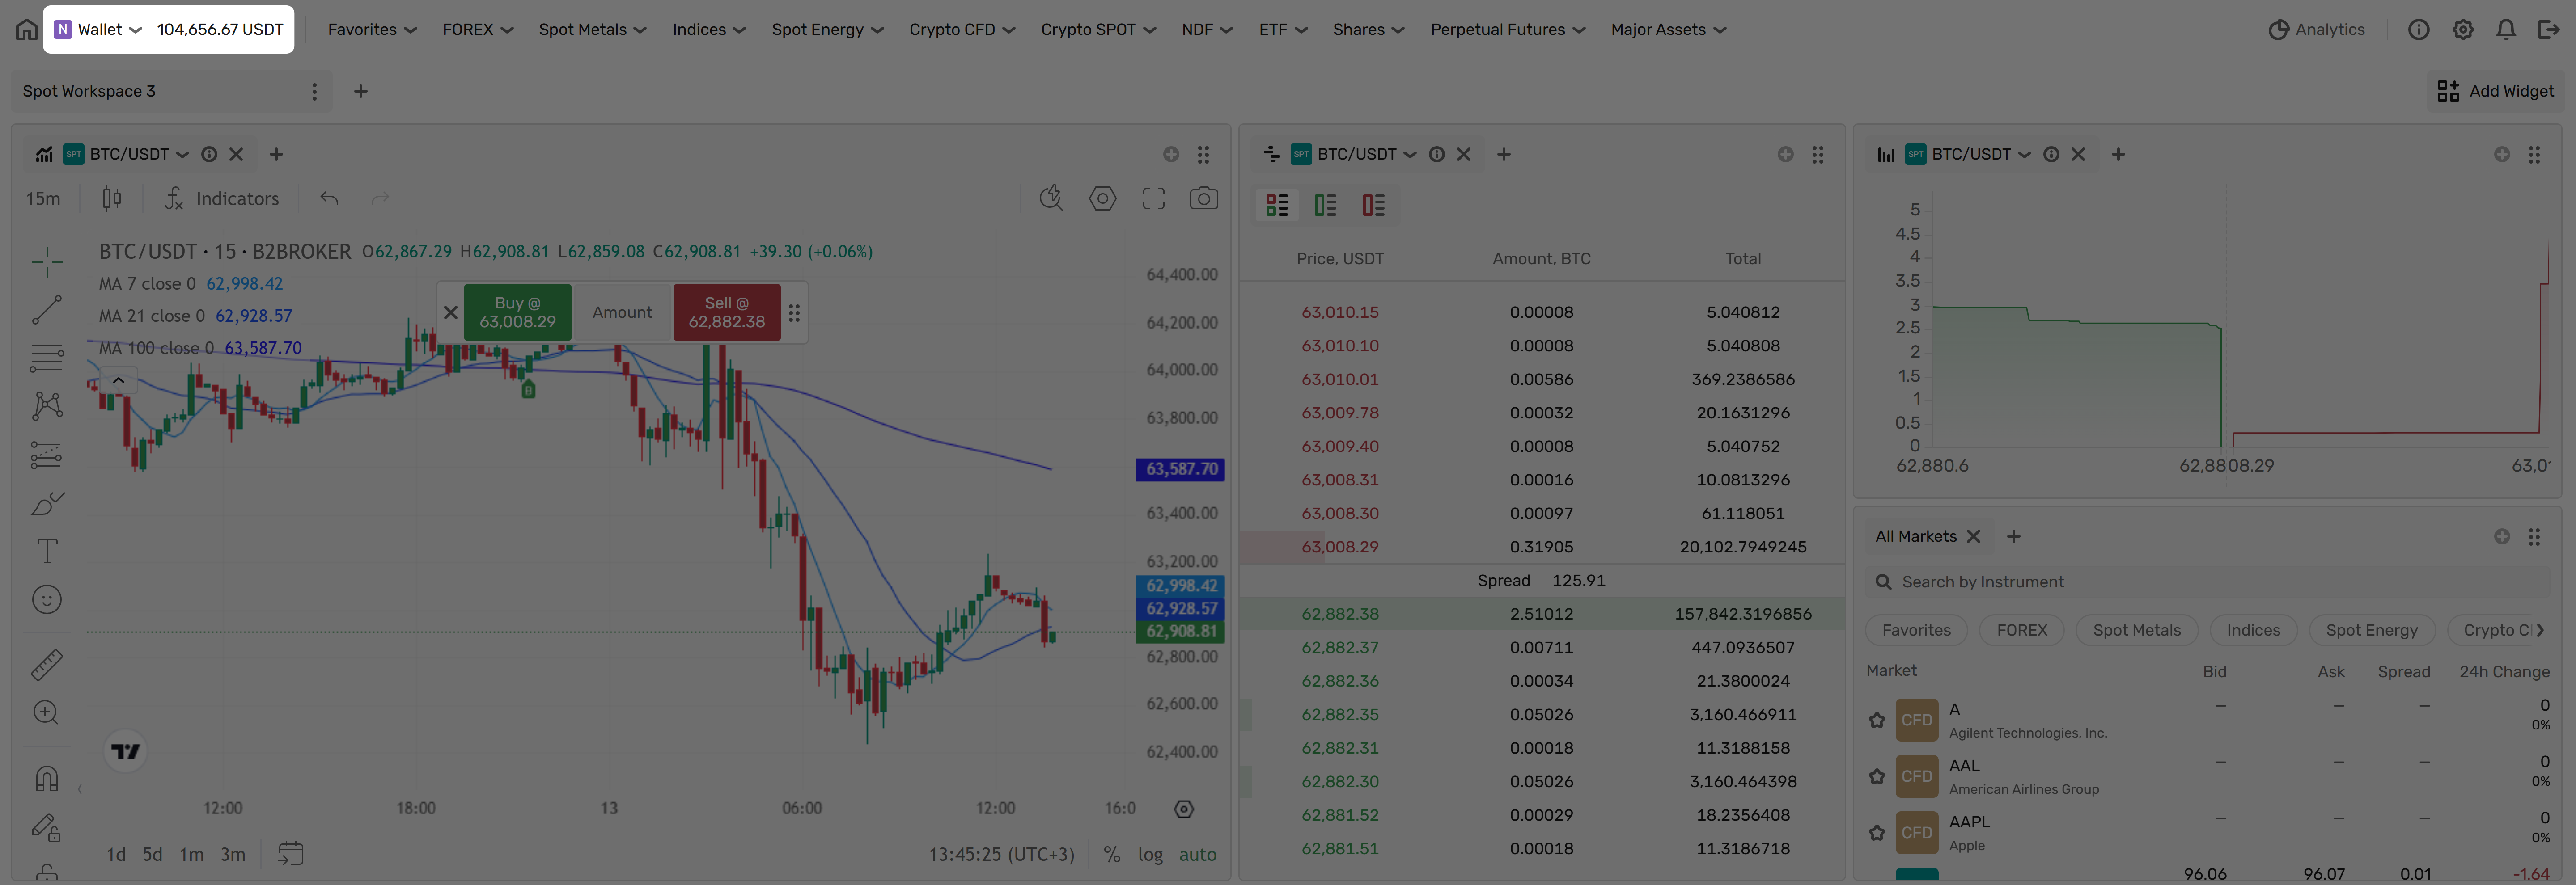Show both bids and asks in order book

coord(1277,205)
